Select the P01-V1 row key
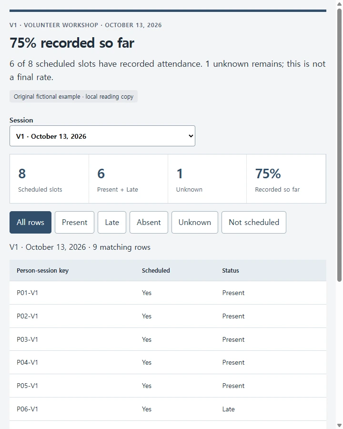The image size is (343, 429). click(x=27, y=293)
